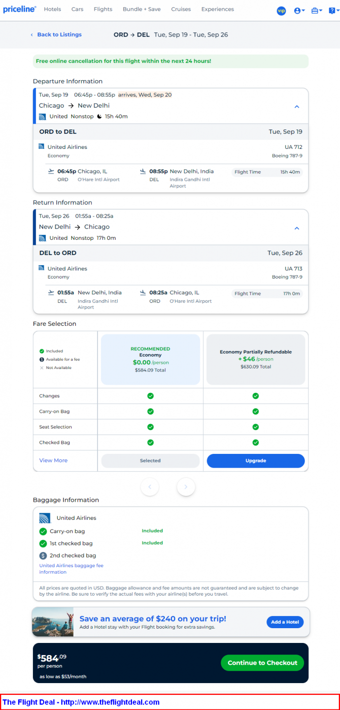The height and width of the screenshot is (710, 340).
Task: Open the Bundle + Save menu item
Action: coord(142,9)
